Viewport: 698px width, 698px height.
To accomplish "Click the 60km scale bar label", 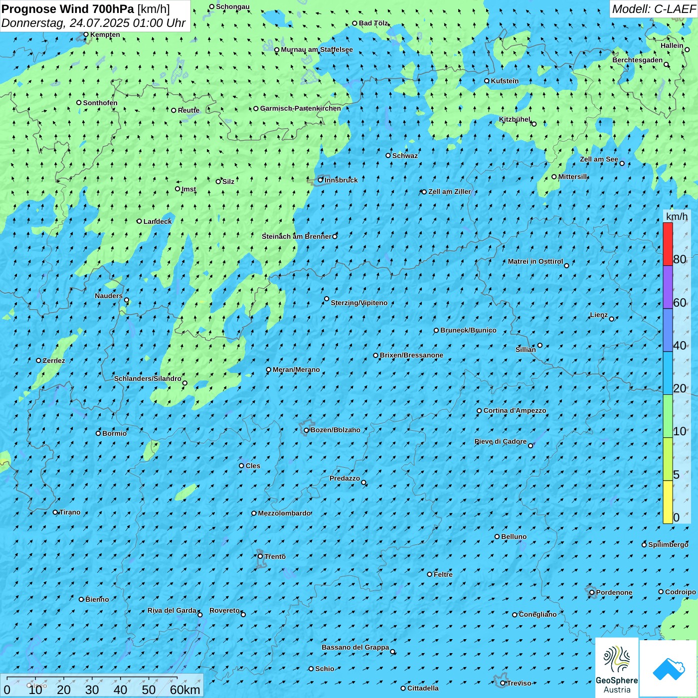I will [x=185, y=690].
